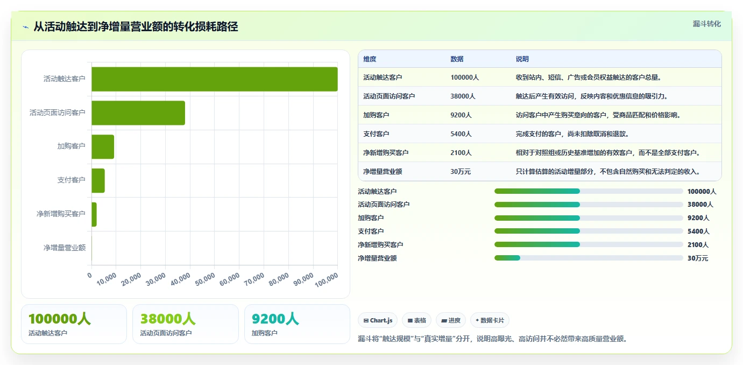
Task: Select the Chart.js tag chip
Action: pos(378,320)
